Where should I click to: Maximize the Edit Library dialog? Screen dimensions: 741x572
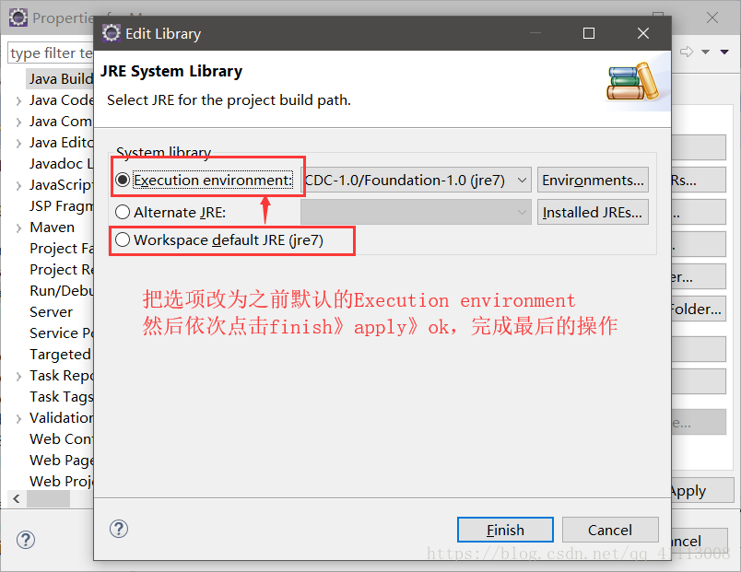click(589, 33)
